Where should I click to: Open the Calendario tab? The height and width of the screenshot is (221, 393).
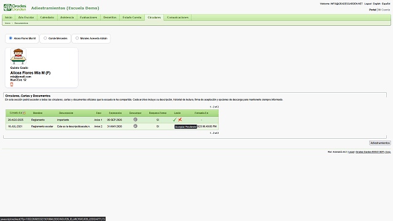47,17
